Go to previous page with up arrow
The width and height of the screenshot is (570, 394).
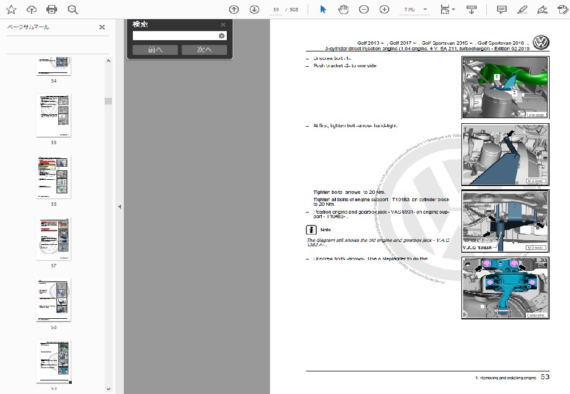point(234,10)
